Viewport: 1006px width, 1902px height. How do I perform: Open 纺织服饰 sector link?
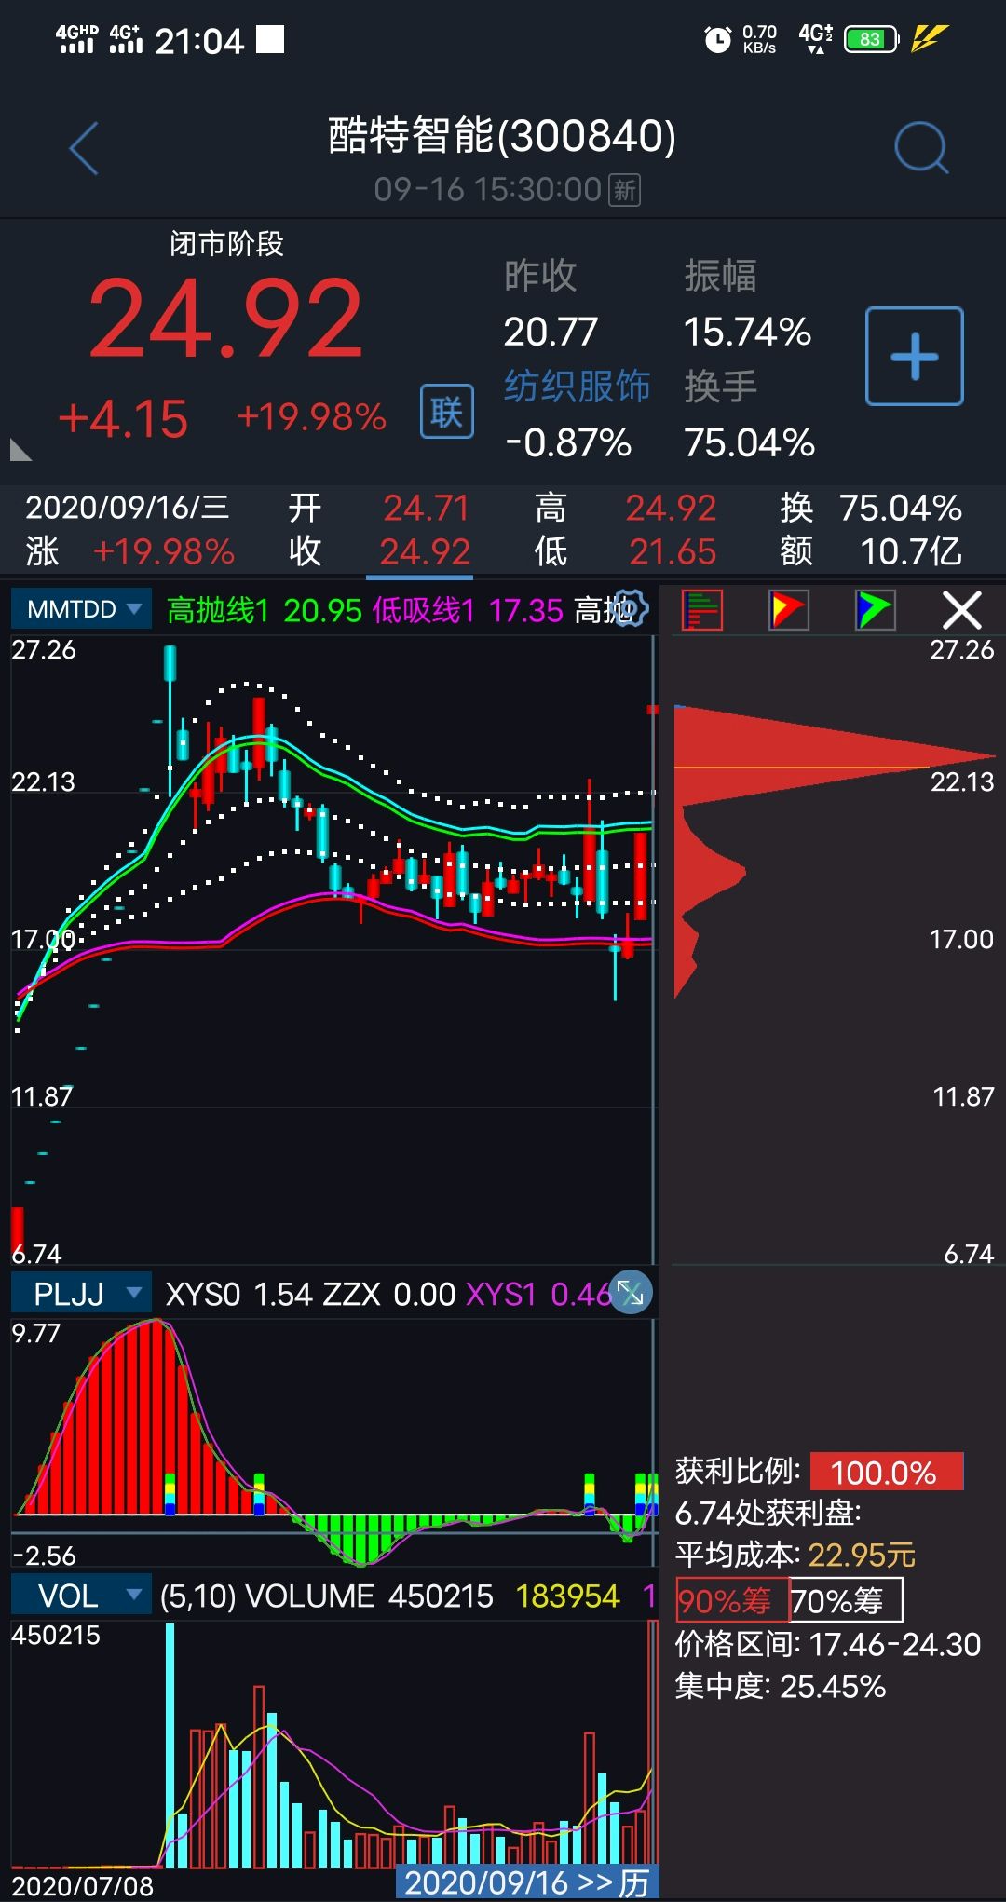pyautogui.click(x=577, y=386)
